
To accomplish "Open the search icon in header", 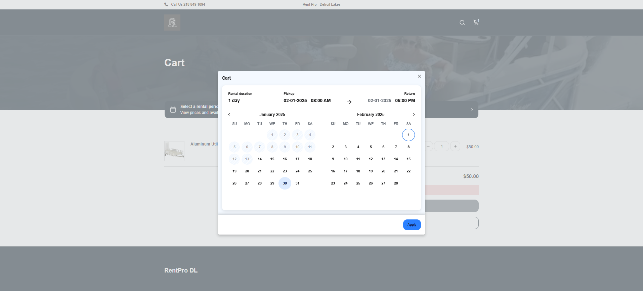I will [462, 23].
